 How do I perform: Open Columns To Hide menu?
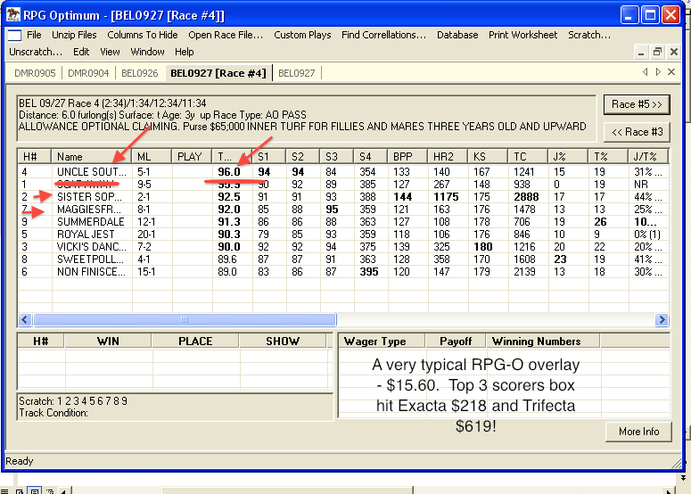(143, 35)
